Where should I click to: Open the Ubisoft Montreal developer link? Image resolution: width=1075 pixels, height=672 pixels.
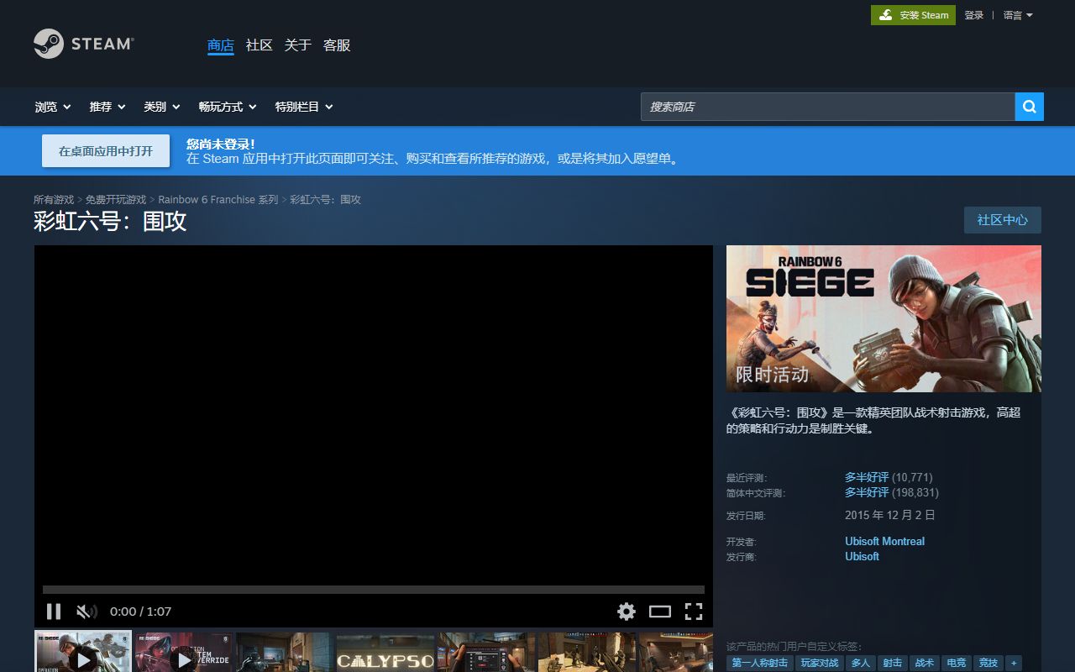coord(885,542)
